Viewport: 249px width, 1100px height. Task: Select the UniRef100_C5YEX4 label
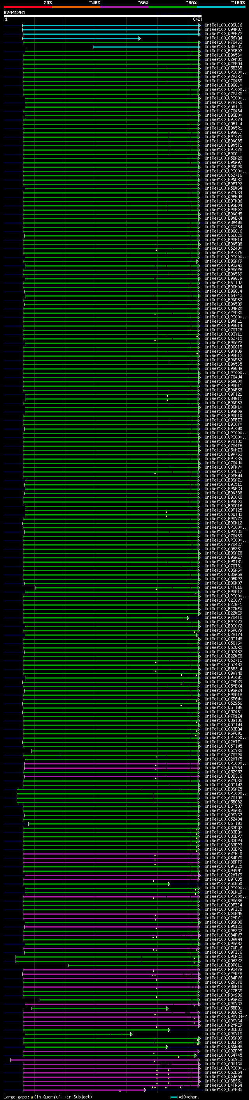223,686
